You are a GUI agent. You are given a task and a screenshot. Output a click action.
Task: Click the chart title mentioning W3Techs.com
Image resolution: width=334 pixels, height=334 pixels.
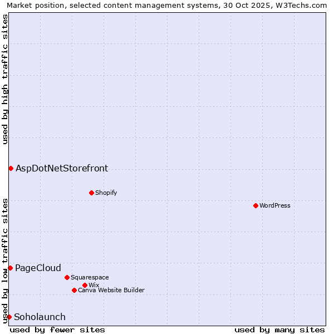click(x=167, y=5)
